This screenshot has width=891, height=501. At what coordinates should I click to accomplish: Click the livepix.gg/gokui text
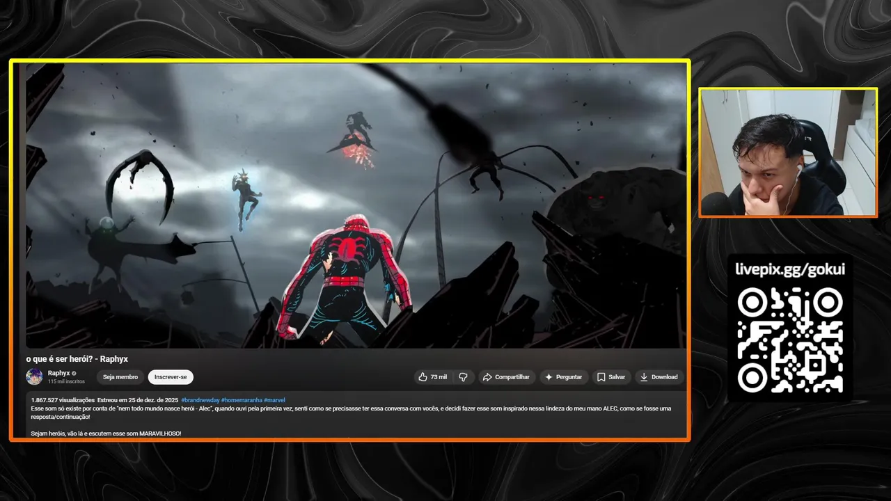pyautogui.click(x=790, y=269)
